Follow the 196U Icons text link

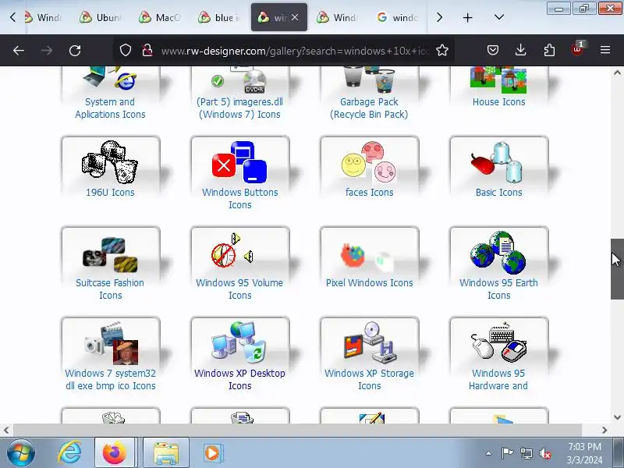[x=110, y=192]
